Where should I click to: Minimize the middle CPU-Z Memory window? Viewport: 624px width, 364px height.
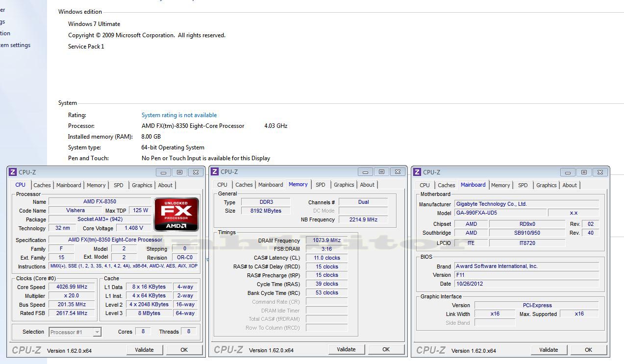pyautogui.click(x=365, y=171)
